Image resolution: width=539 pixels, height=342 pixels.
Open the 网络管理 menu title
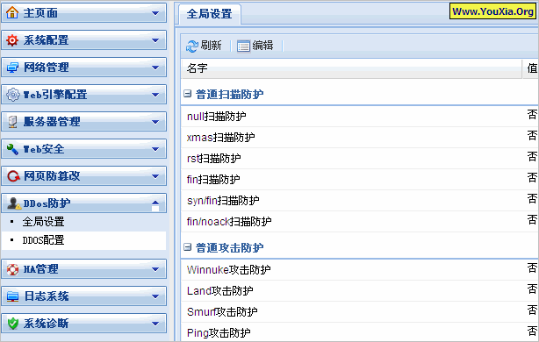click(x=46, y=68)
